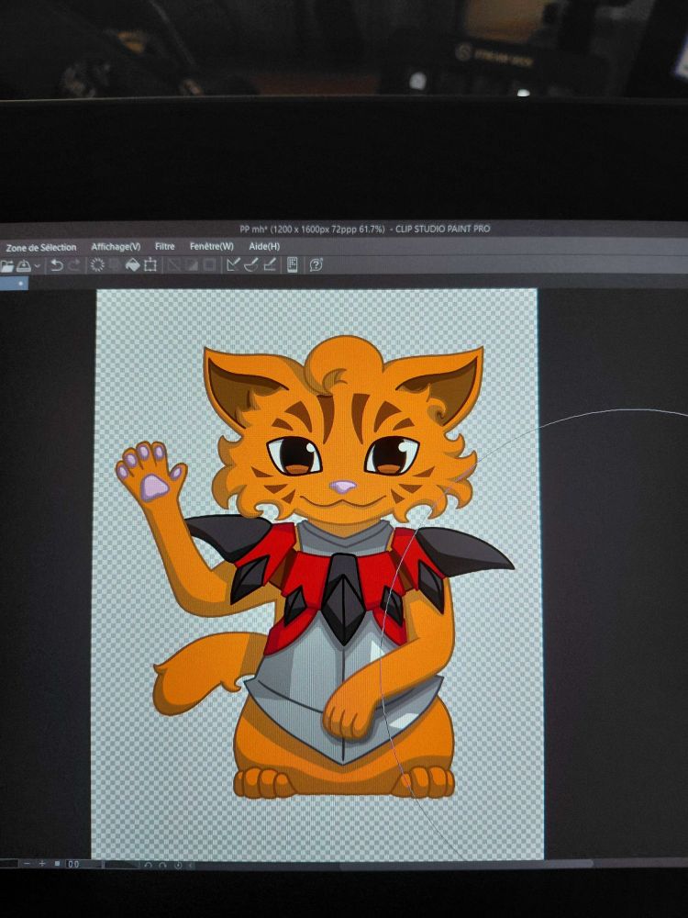Click the paint bucket fill icon
Viewport: 688px width, 918px height.
click(x=133, y=265)
